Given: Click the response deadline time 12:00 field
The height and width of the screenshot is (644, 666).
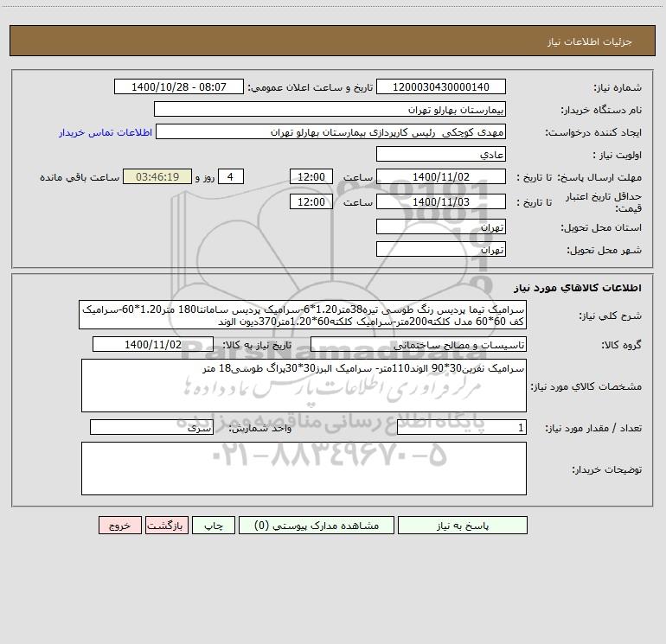Looking at the screenshot, I should pos(311,176).
